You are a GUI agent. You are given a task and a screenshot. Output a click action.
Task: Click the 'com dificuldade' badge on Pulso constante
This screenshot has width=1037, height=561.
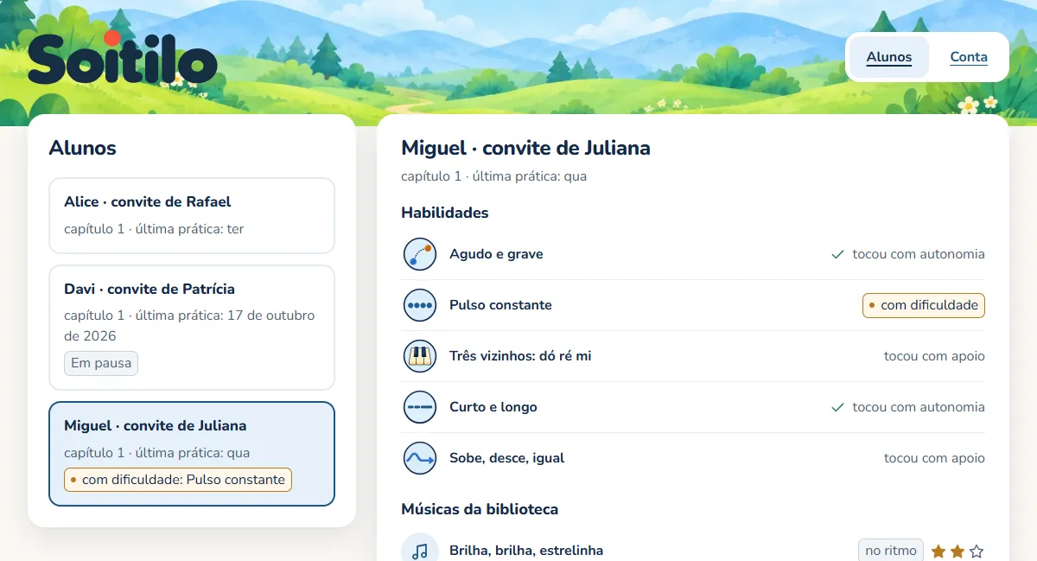(924, 305)
